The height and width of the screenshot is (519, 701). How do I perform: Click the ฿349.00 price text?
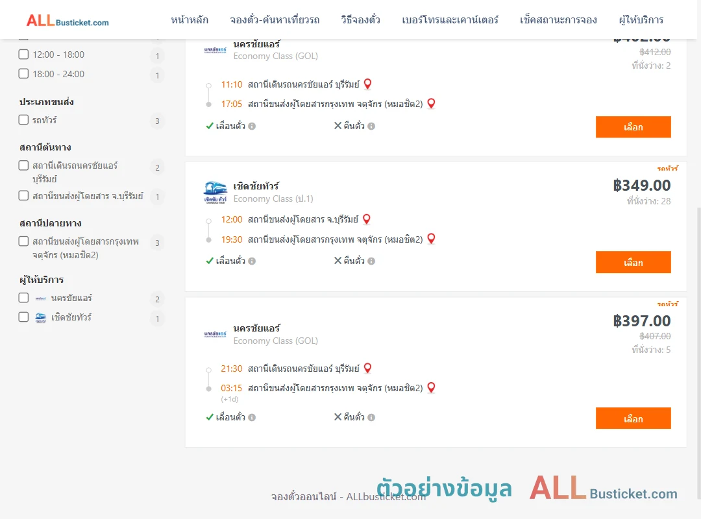pyautogui.click(x=642, y=186)
